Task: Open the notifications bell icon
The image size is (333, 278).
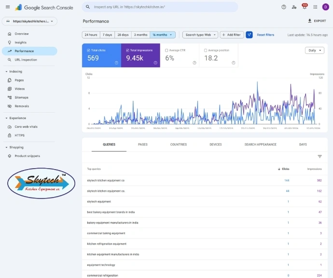Action: [x=305, y=7]
